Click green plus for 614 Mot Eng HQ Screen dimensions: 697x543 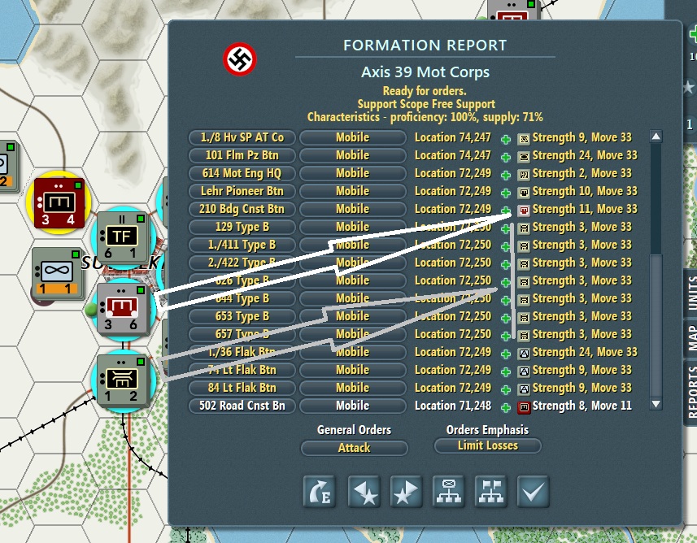505,175
